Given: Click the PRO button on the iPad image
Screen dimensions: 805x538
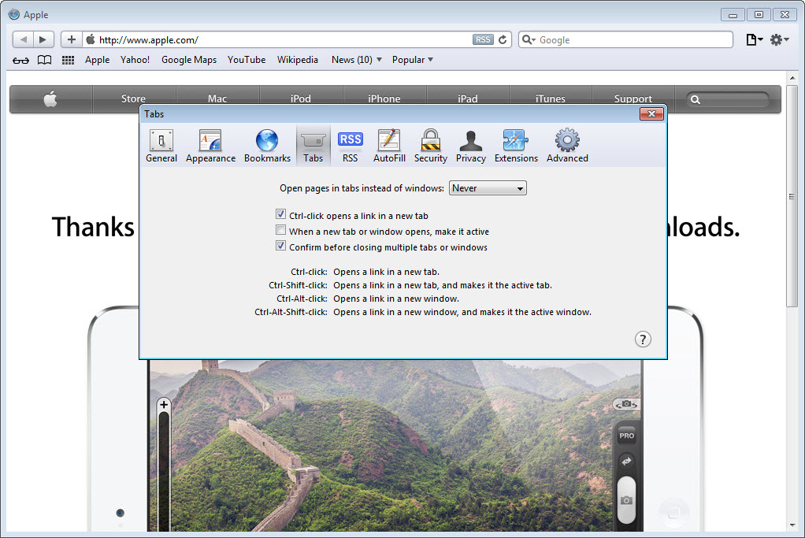Looking at the screenshot, I should coord(626,436).
